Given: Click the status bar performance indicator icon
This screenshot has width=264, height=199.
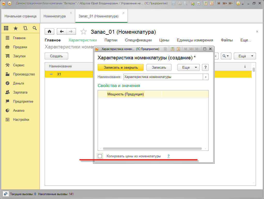Looking at the screenshot, I should point(6,194).
